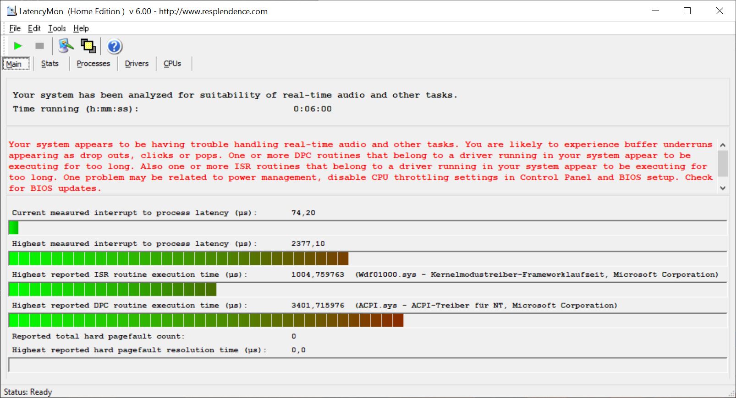Click scroll-down arrow of warning text box
Image resolution: width=736 pixels, height=398 pixels.
pyautogui.click(x=723, y=188)
